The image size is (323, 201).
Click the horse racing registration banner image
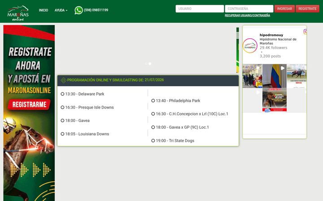(x=29, y=113)
